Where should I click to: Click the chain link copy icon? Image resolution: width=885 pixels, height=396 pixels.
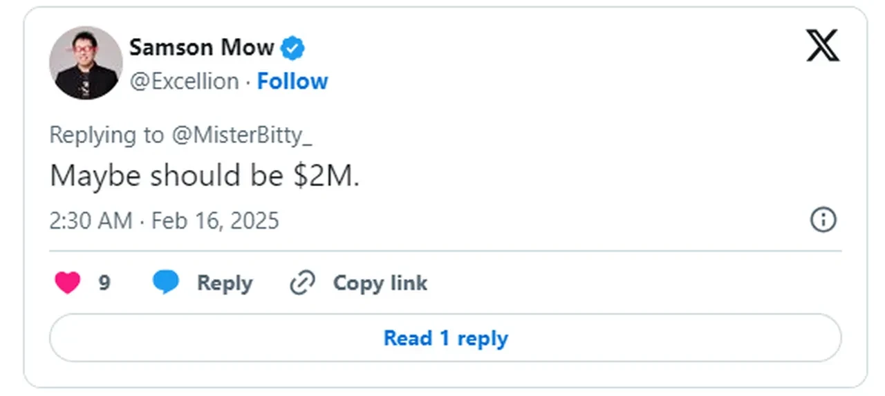coord(302,283)
